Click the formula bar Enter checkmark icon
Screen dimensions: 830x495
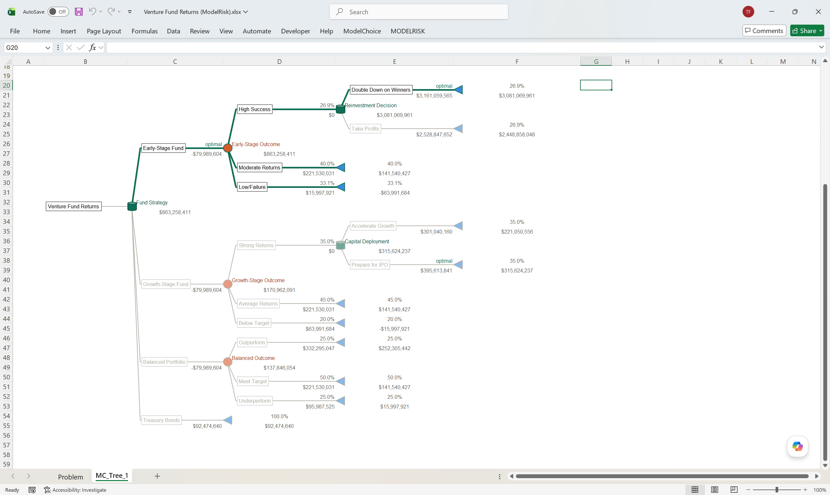[80, 47]
